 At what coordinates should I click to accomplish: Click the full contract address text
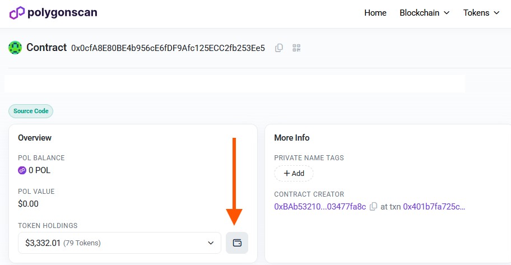click(168, 48)
